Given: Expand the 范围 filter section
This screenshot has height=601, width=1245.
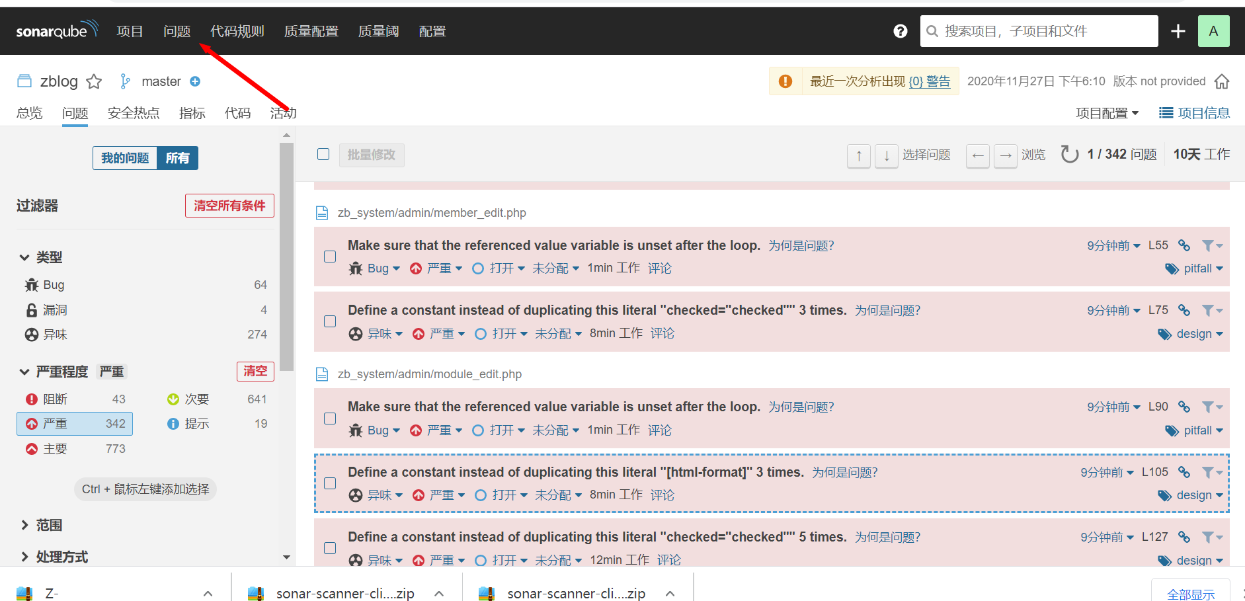Looking at the screenshot, I should pyautogui.click(x=41, y=525).
